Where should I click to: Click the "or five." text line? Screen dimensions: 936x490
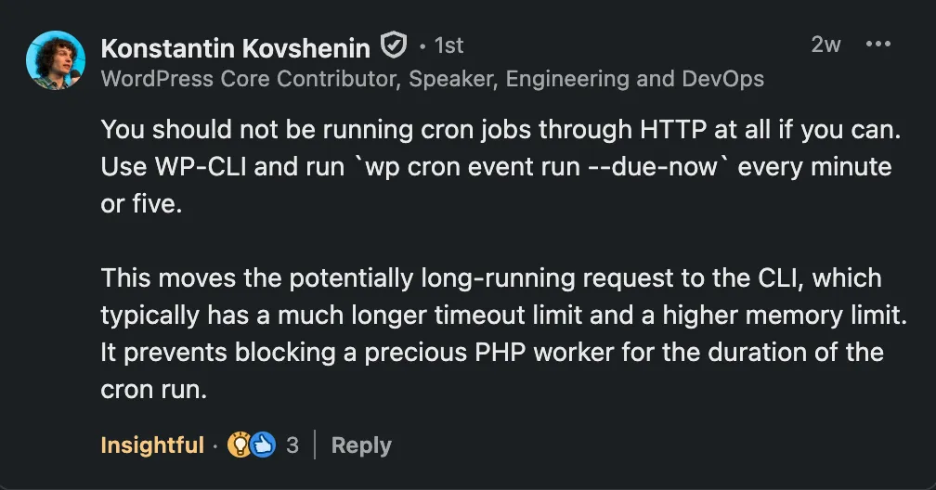141,204
